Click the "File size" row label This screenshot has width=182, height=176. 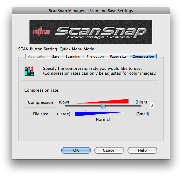click(40, 114)
